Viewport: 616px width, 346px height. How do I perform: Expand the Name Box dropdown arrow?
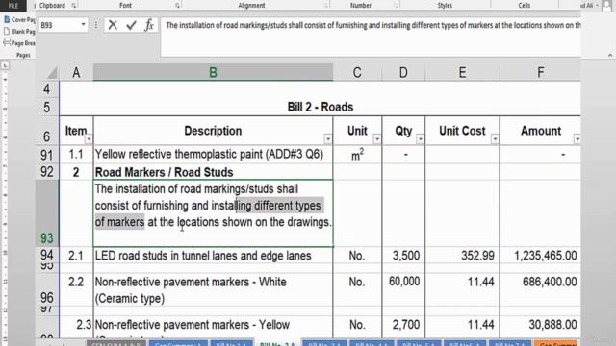(84, 25)
